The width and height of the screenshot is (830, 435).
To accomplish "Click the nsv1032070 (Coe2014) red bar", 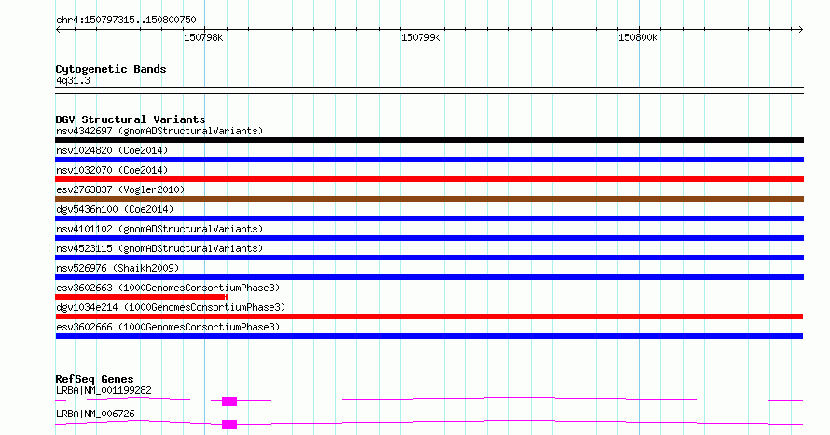I will pyautogui.click(x=429, y=179).
